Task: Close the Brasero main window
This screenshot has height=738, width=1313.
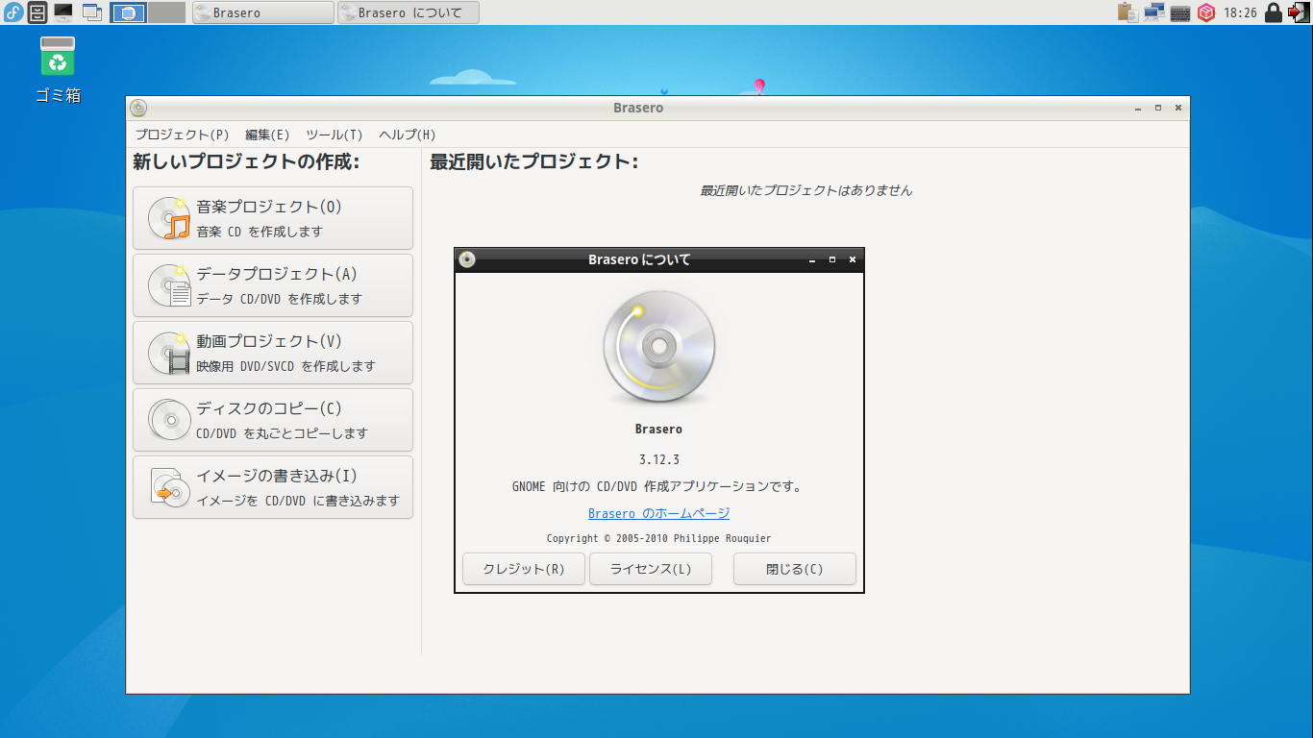Action: (1177, 108)
